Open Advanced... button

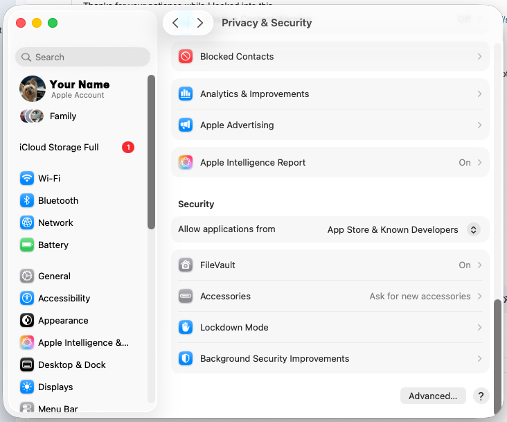pyautogui.click(x=433, y=396)
